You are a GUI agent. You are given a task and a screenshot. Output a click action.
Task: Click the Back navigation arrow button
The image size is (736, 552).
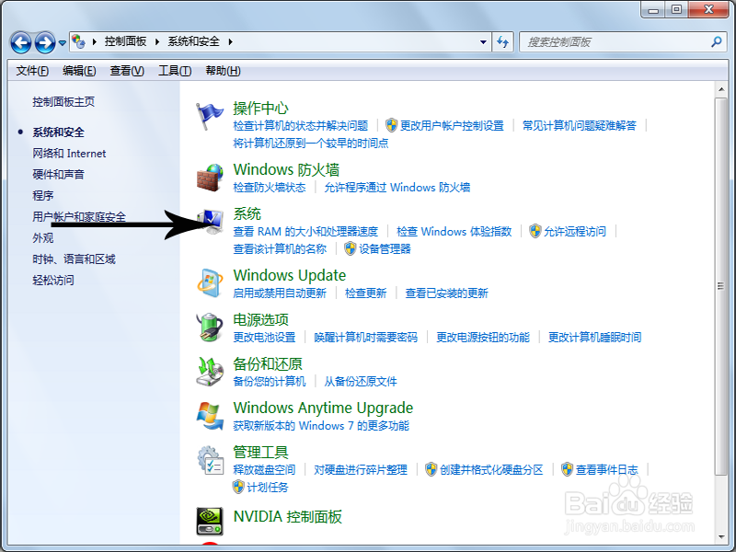[20, 42]
